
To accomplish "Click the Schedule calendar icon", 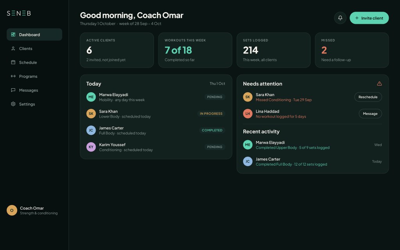I will click(x=13, y=62).
